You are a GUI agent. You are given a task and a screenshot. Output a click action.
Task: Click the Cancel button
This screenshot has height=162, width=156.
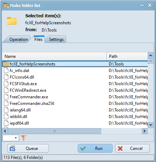click(132, 148)
